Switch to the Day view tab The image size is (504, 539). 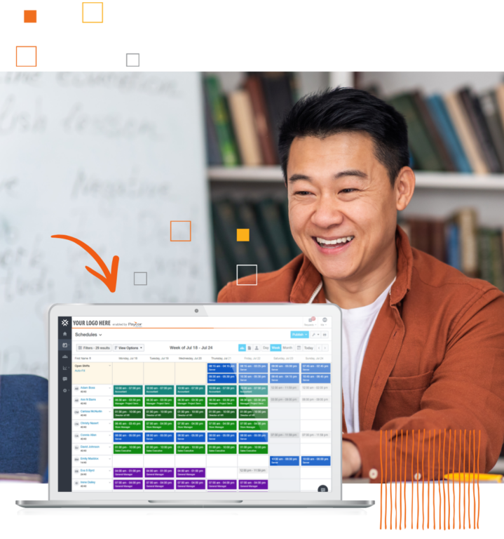[x=266, y=347]
